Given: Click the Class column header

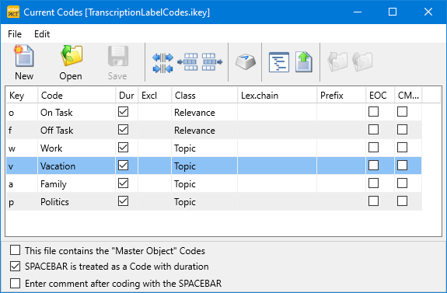Looking at the screenshot, I should pyautogui.click(x=204, y=95).
